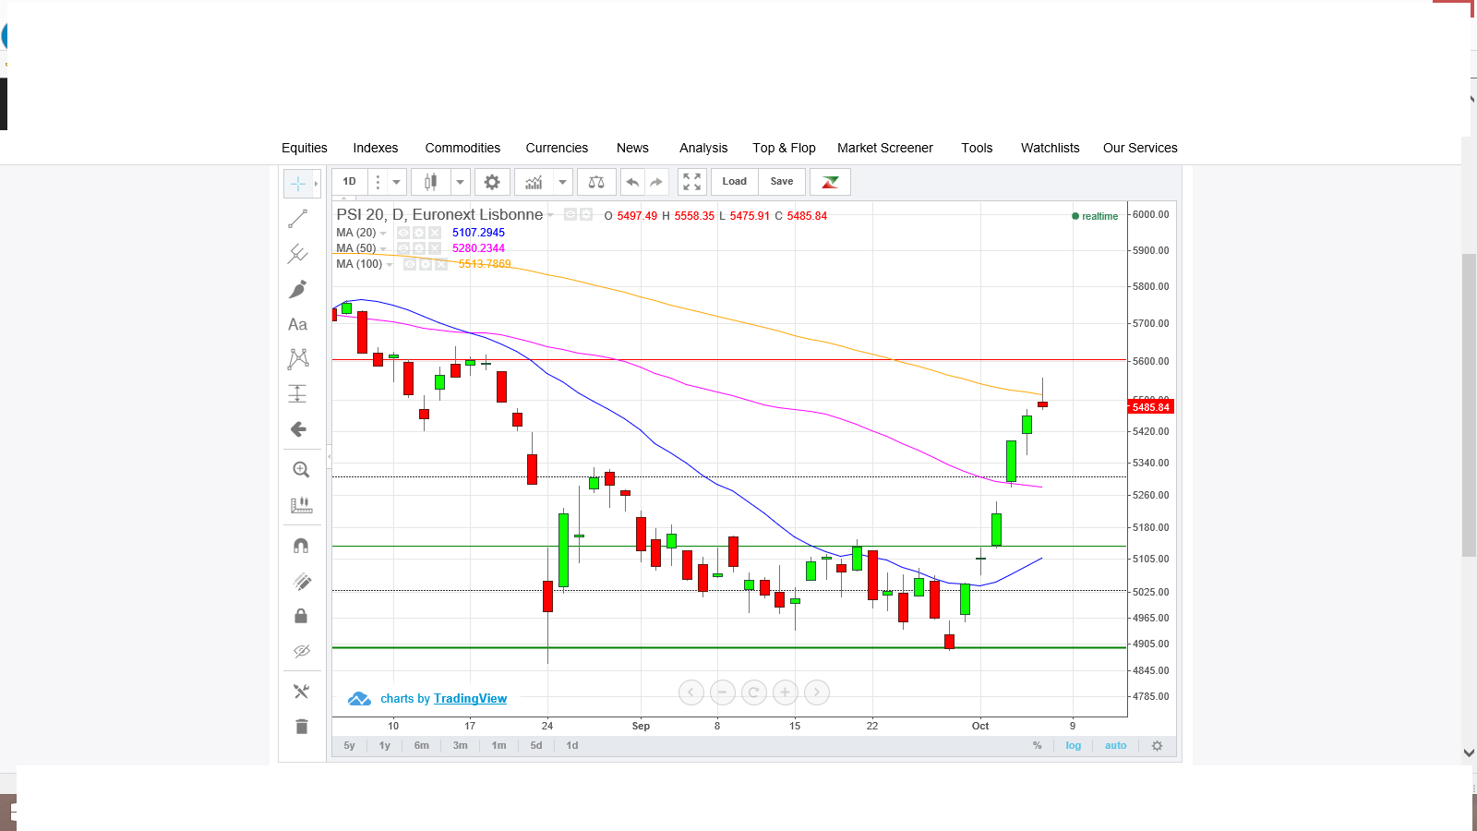Viewport: 1477px width, 831px height.
Task: Open chart properties gear in toolbar
Action: [x=492, y=182]
